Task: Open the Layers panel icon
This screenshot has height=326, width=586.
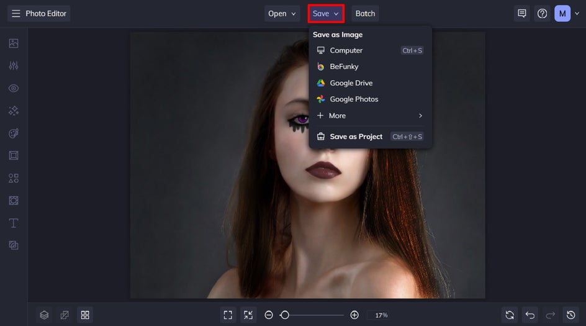Action: pos(44,315)
